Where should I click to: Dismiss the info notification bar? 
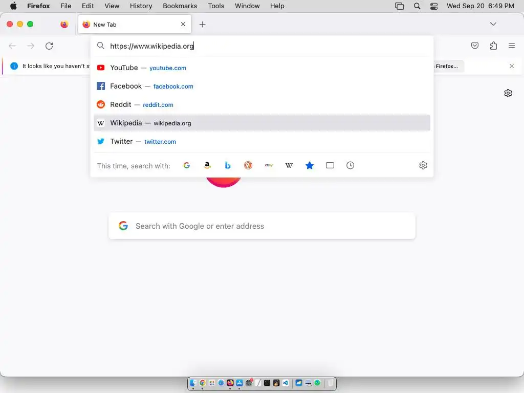pyautogui.click(x=512, y=66)
